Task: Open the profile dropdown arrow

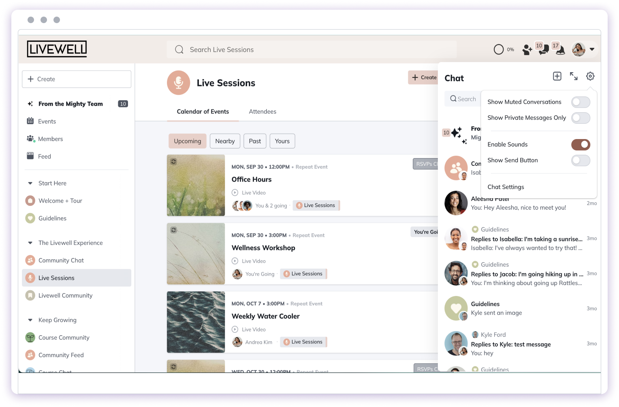Action: click(592, 49)
